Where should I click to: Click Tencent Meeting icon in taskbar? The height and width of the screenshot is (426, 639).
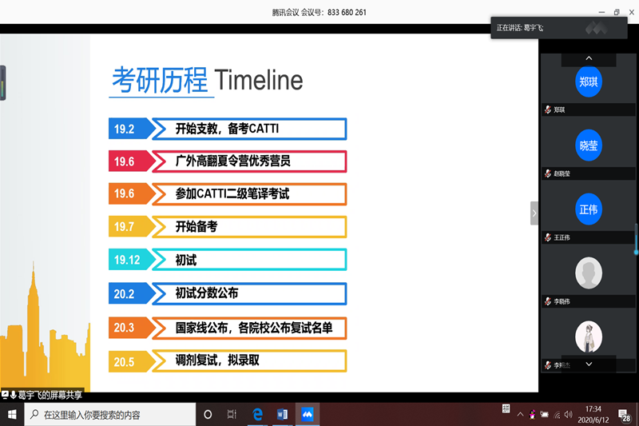(308, 415)
